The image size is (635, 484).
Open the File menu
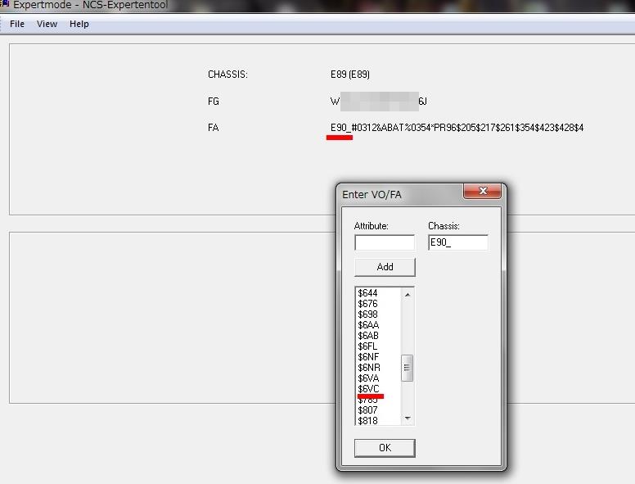point(17,24)
